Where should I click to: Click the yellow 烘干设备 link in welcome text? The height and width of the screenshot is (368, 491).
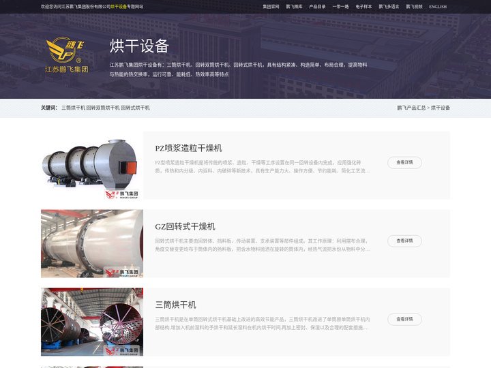pyautogui.click(x=119, y=7)
